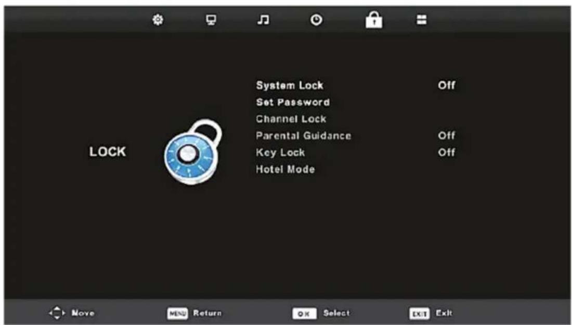The height and width of the screenshot is (325, 572).
Task: Open the Set Password option
Action: point(293,102)
